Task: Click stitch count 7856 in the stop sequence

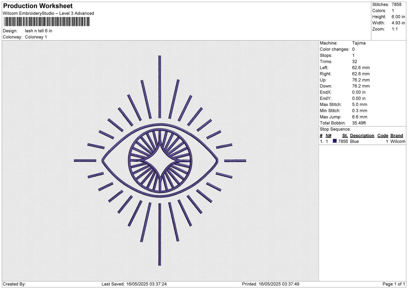Action: point(343,141)
